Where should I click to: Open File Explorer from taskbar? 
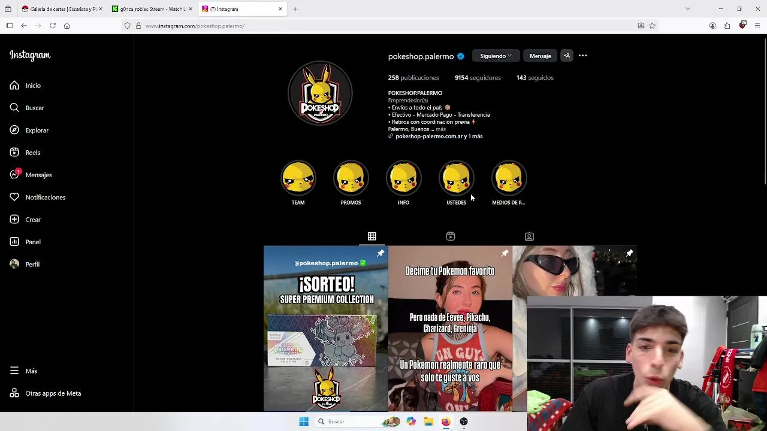pyautogui.click(x=428, y=421)
